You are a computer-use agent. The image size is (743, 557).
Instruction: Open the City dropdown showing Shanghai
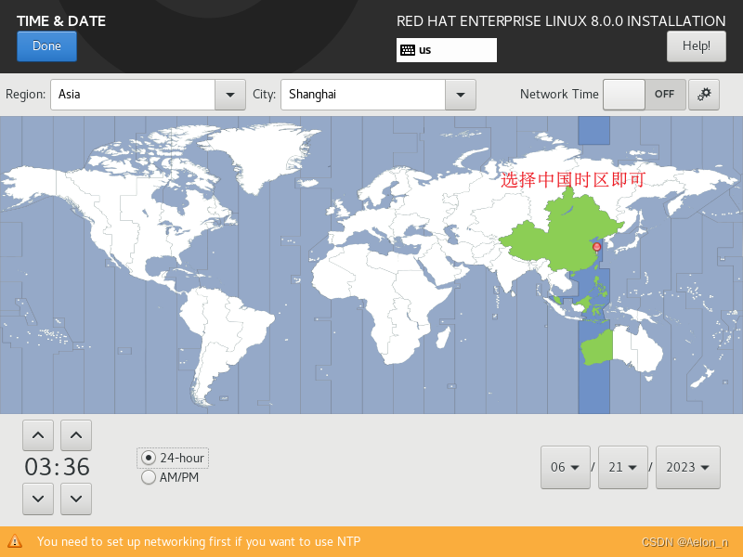(x=378, y=95)
